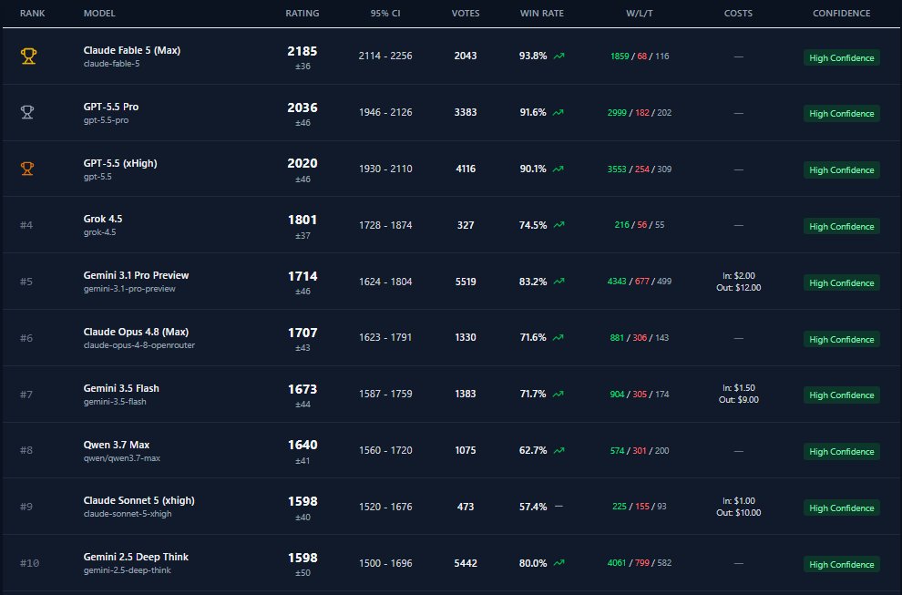Click the trend arrow beside 80.0% win rate
This screenshot has height=595, width=902.
point(559,563)
